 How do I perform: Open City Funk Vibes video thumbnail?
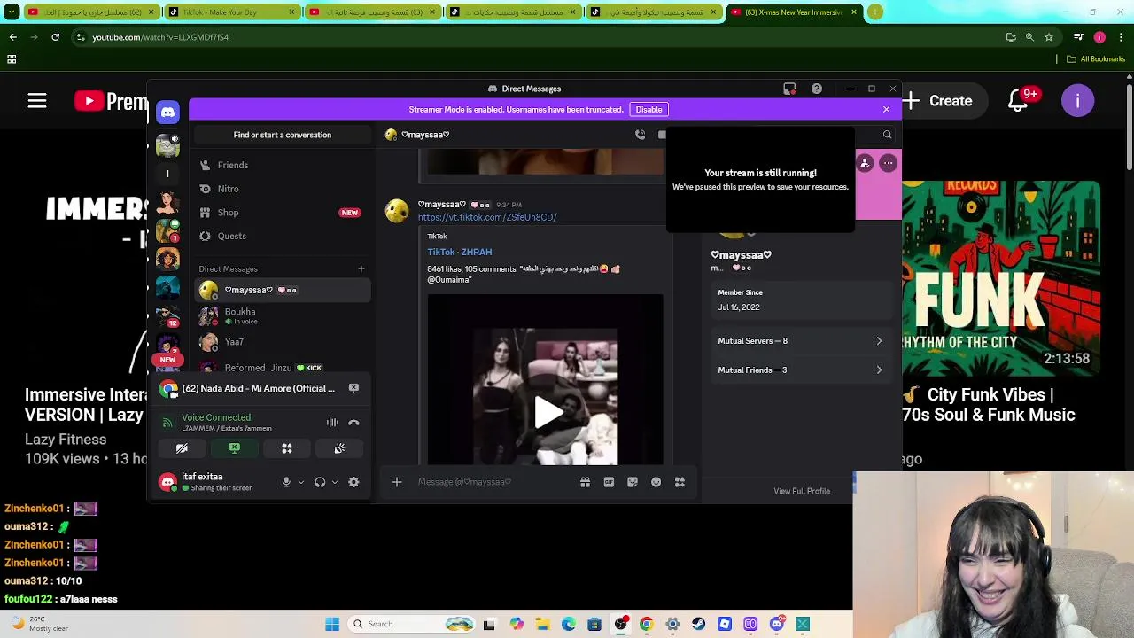[1001, 276]
